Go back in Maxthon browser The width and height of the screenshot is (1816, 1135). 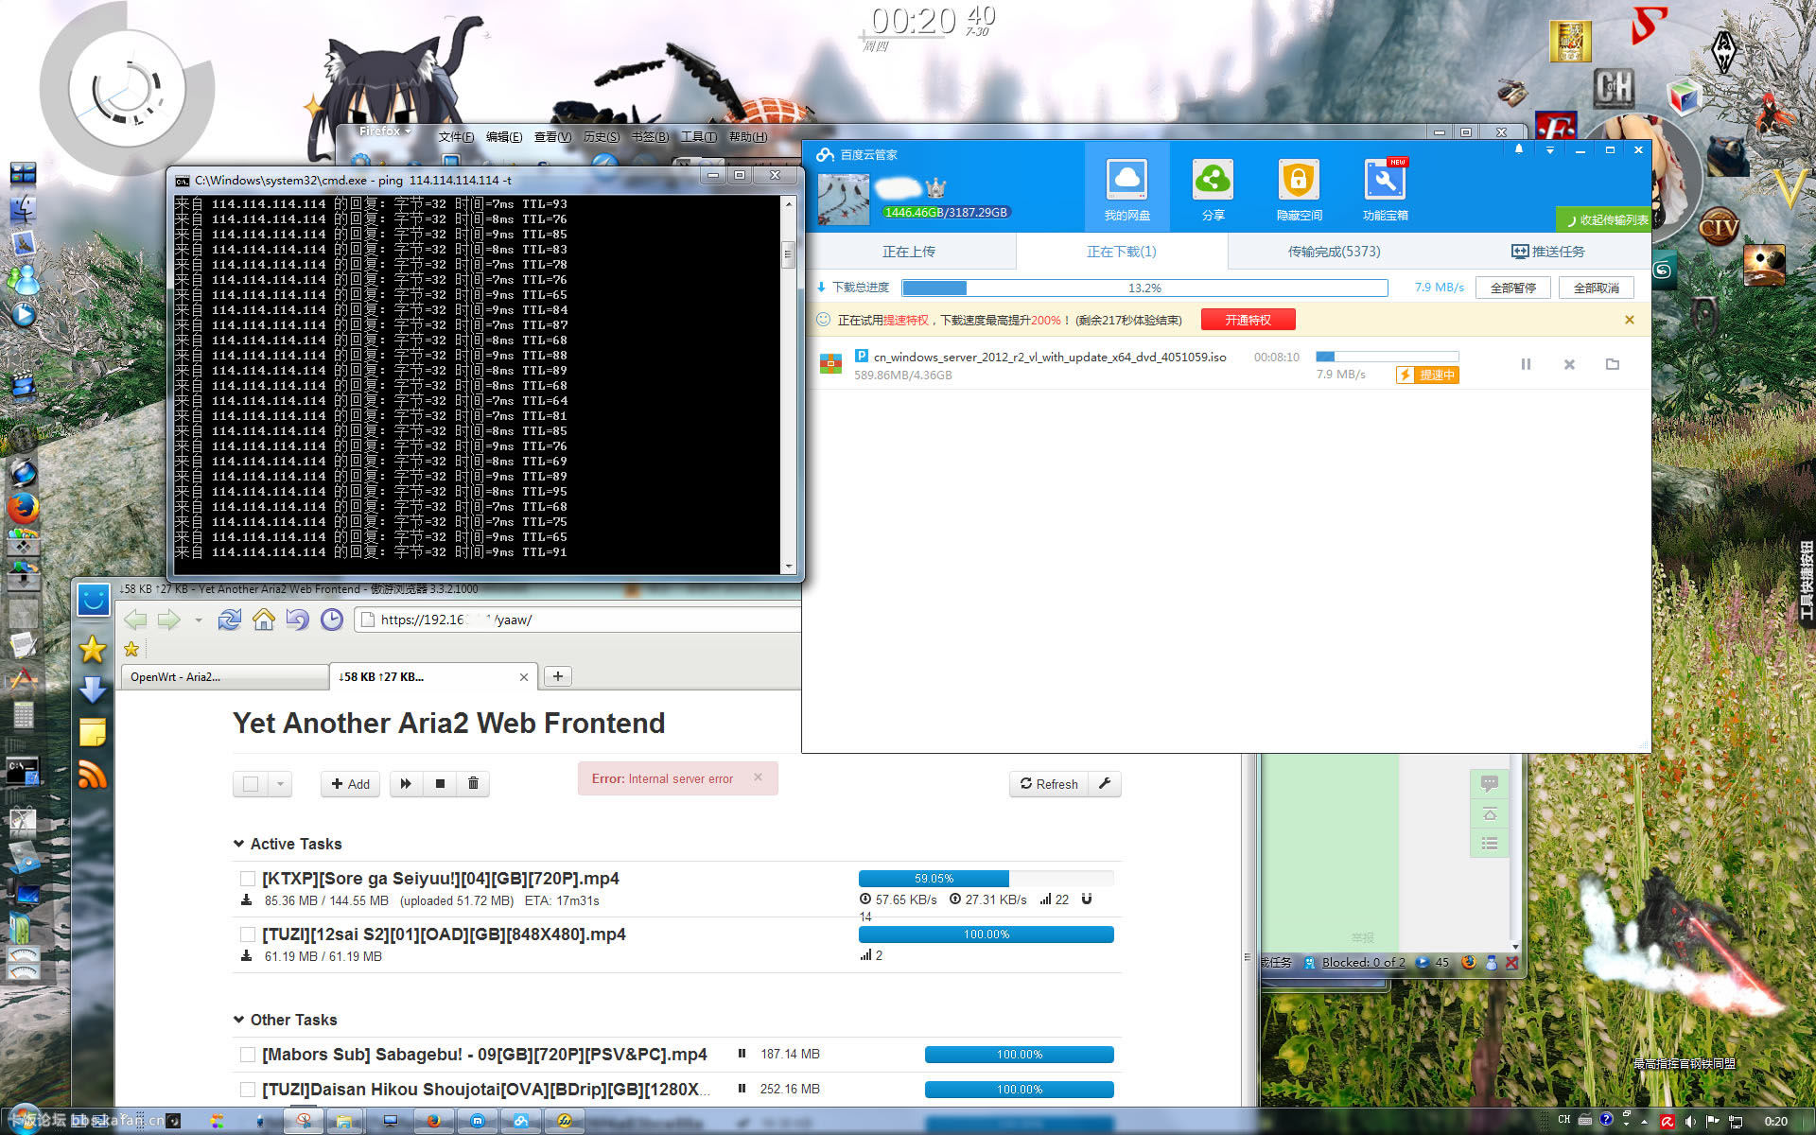135,620
